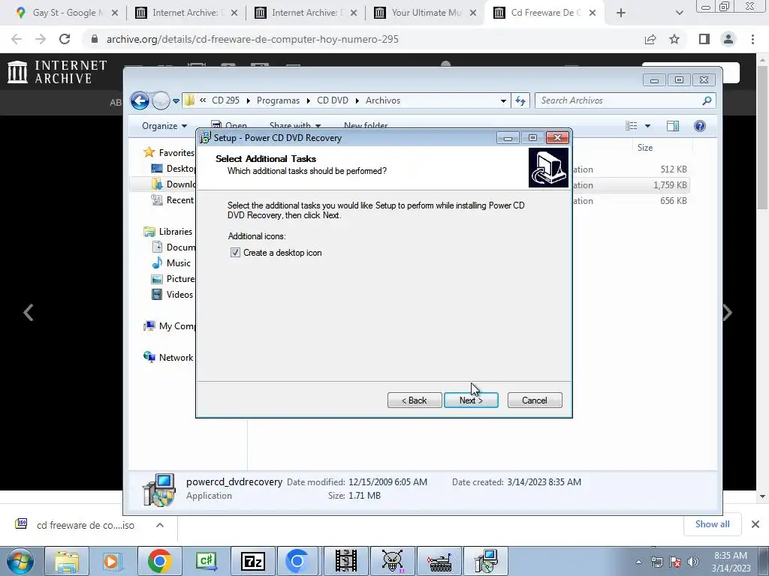Select the file sized 512 KB

click(674, 169)
